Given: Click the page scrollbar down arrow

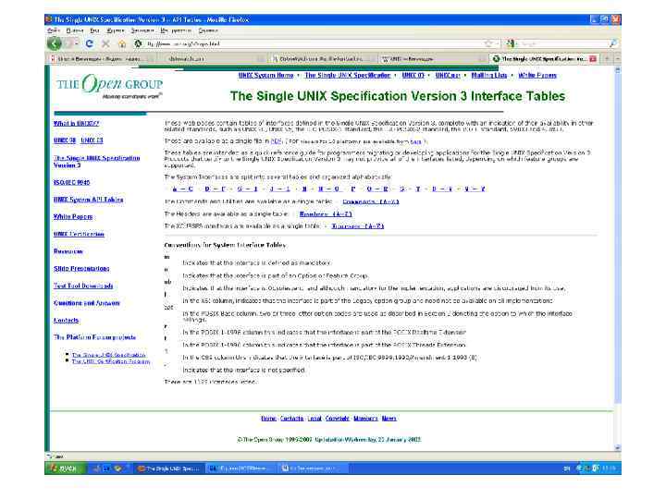Looking at the screenshot, I should pyautogui.click(x=618, y=448).
